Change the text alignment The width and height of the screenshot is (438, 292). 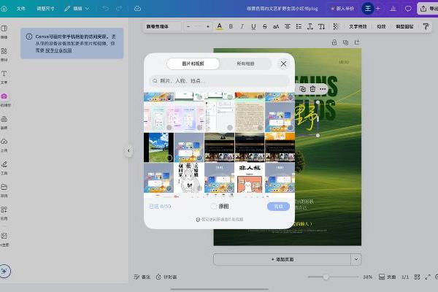[288, 26]
